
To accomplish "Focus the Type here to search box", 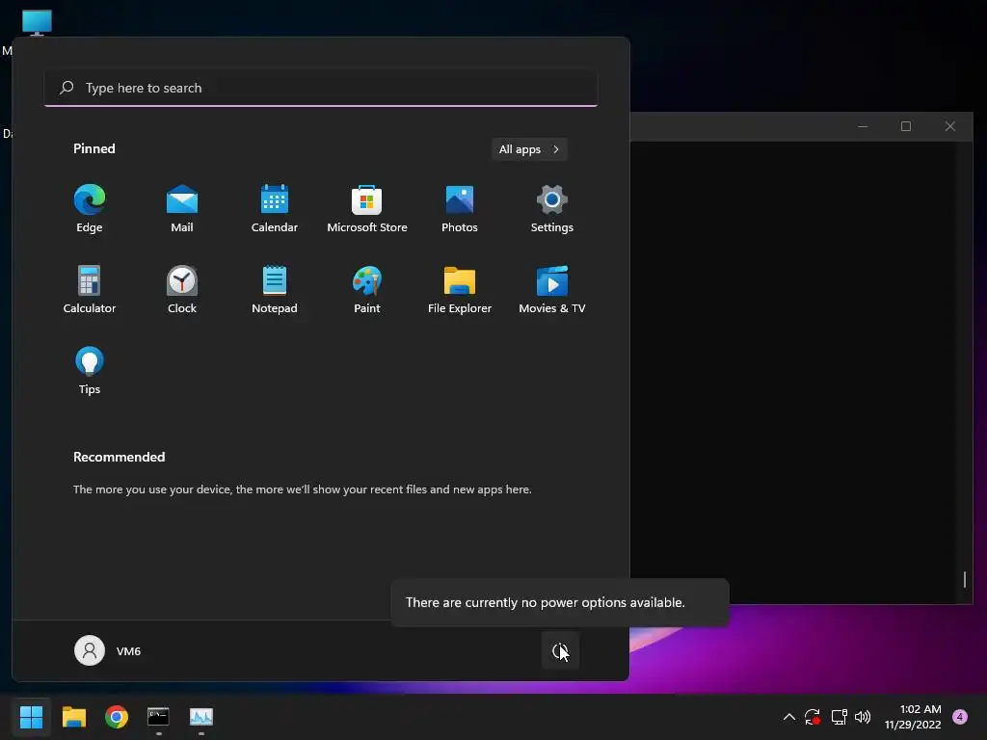I will [x=321, y=88].
